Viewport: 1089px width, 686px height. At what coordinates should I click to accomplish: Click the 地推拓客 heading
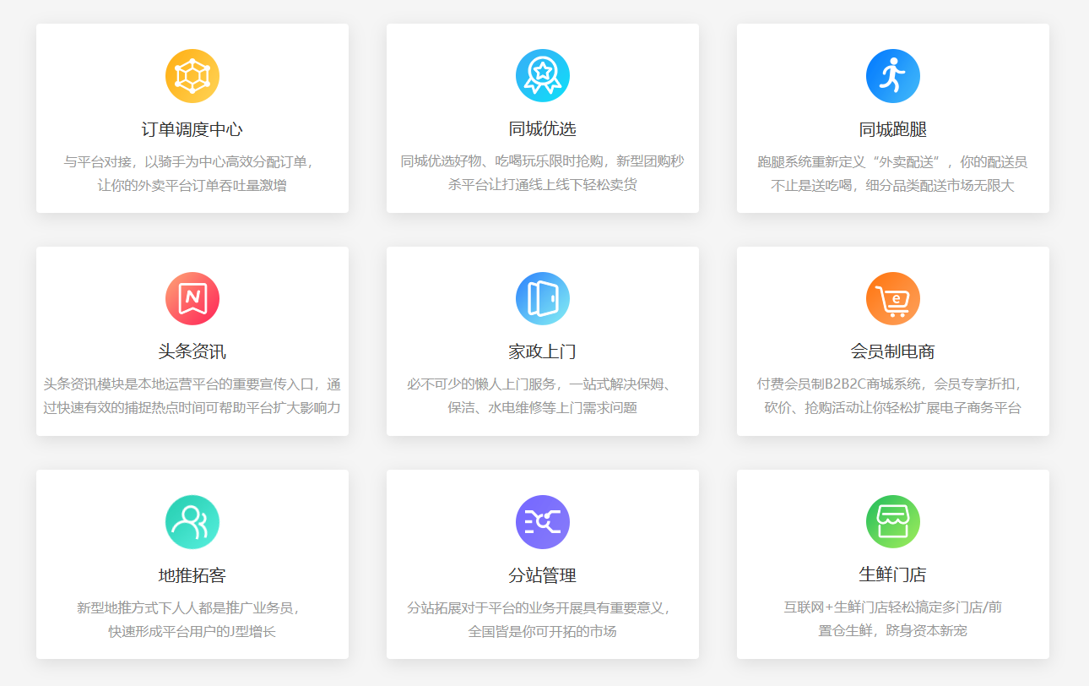point(192,575)
